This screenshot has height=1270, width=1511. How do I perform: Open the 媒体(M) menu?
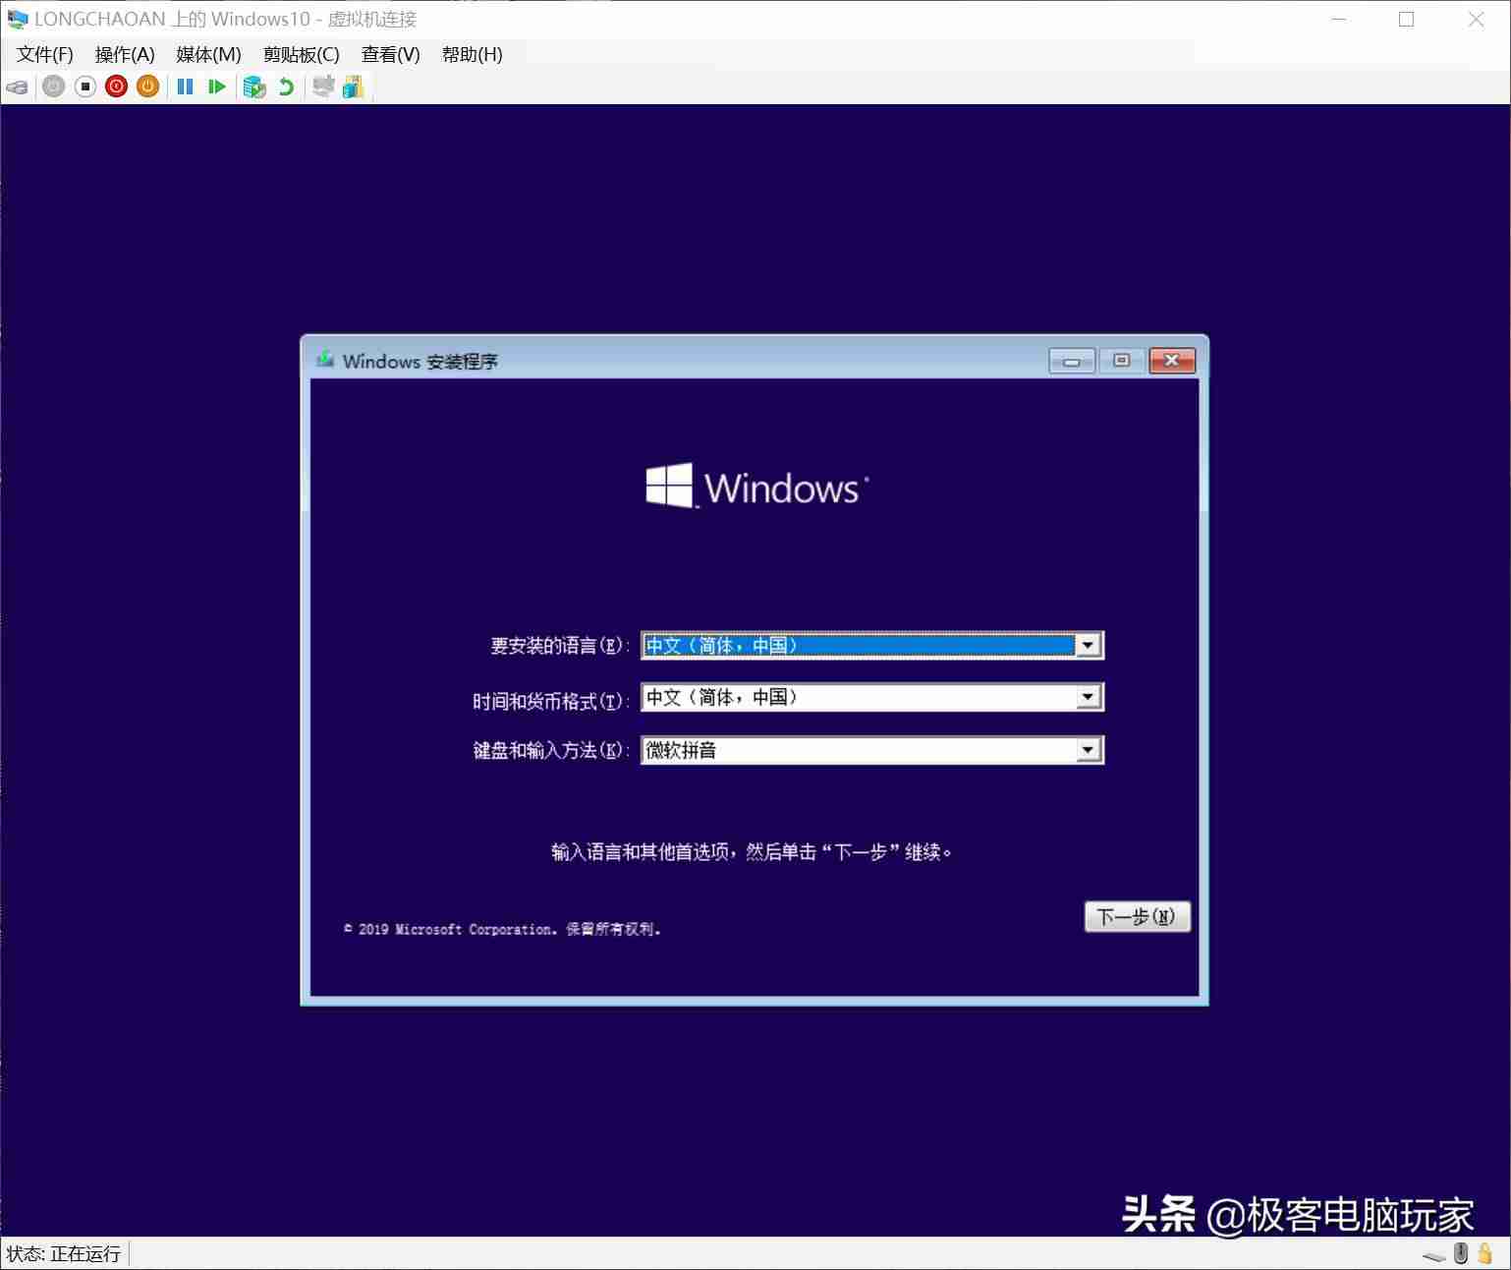208,55
